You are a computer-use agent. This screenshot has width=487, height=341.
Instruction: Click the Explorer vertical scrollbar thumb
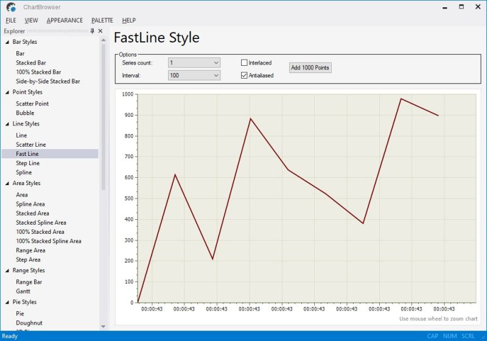[103, 117]
